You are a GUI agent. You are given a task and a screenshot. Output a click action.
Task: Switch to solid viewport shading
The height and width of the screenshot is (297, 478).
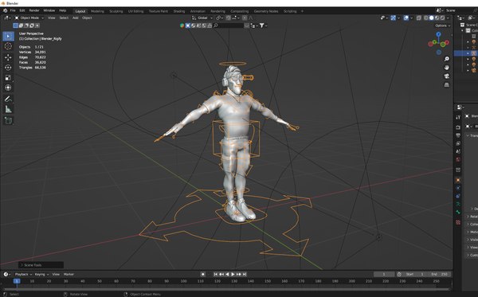tap(431, 18)
